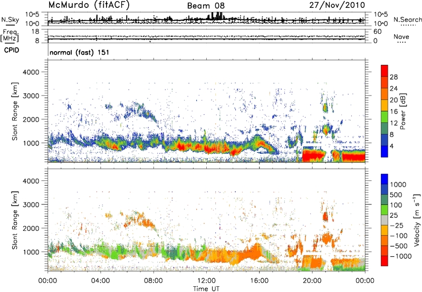The image size is (422, 292).
Task: Click the "Power [dB]" color bar title
Action: (403, 111)
